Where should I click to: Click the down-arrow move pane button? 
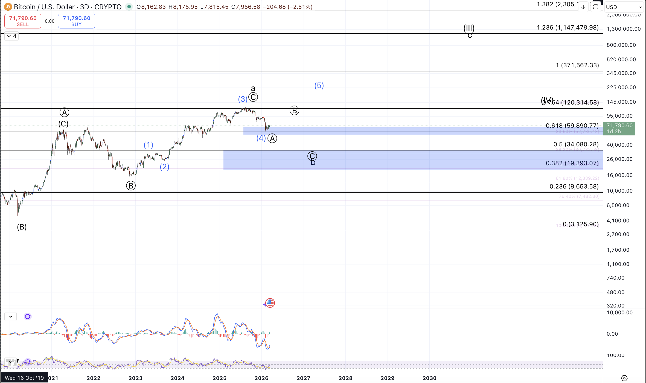(x=583, y=7)
